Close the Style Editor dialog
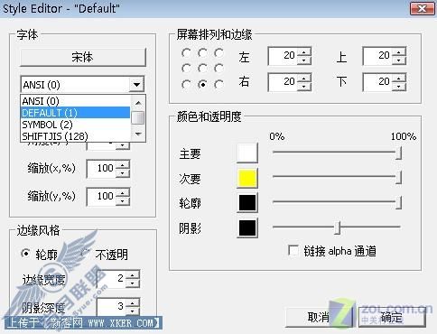The width and height of the screenshot is (437, 334). 423,8
